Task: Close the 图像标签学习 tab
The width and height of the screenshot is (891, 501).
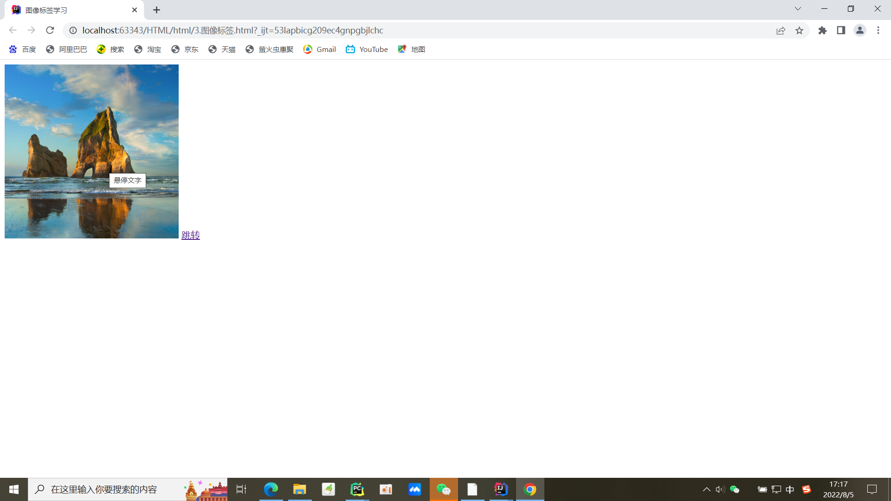Action: 135,10
